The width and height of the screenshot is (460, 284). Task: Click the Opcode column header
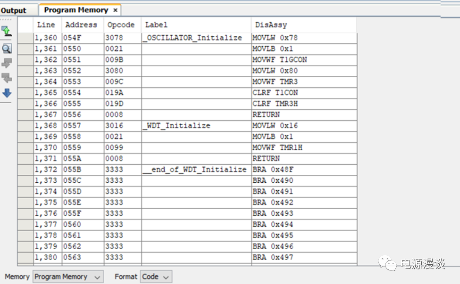click(121, 25)
